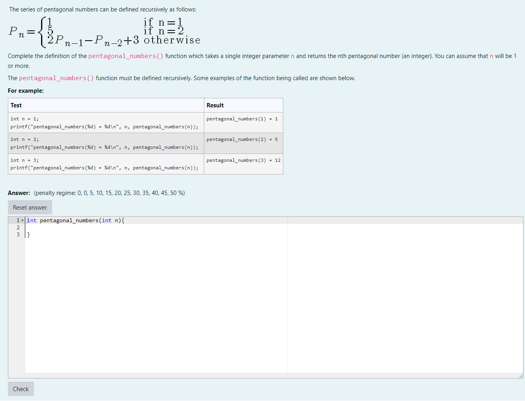Click the result pentagonal_numbers(3) = 12
The image size is (525, 401).
(244, 160)
